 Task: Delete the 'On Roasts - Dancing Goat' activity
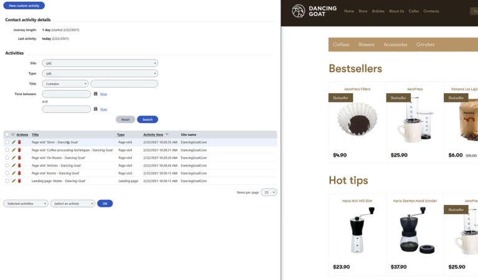point(19,158)
